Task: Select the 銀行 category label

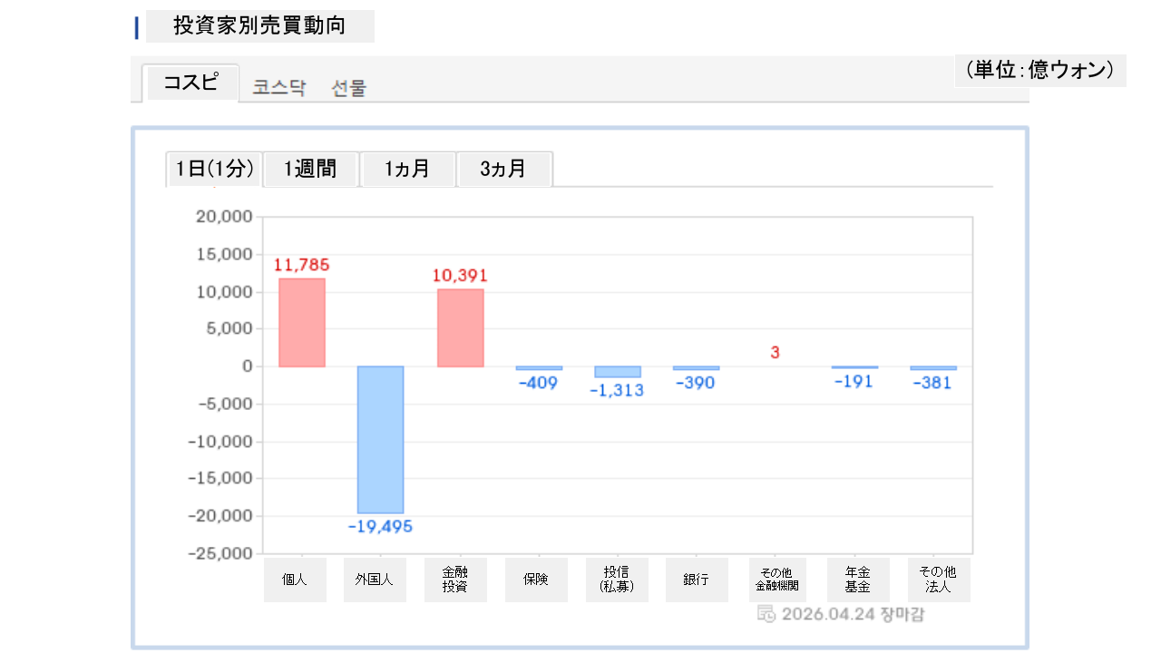Action: point(697,580)
